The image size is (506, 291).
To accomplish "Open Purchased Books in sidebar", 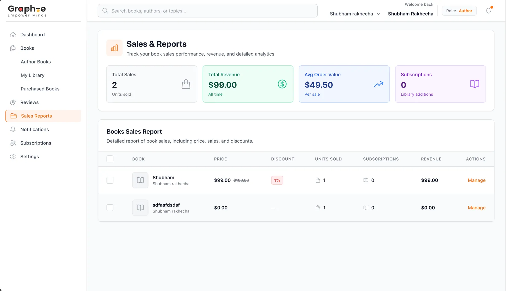I will [x=40, y=89].
